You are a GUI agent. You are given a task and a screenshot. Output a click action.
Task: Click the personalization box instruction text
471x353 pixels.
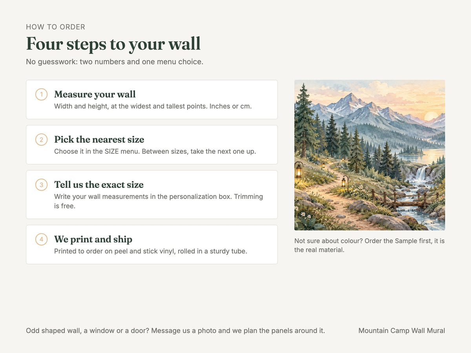[x=159, y=201]
